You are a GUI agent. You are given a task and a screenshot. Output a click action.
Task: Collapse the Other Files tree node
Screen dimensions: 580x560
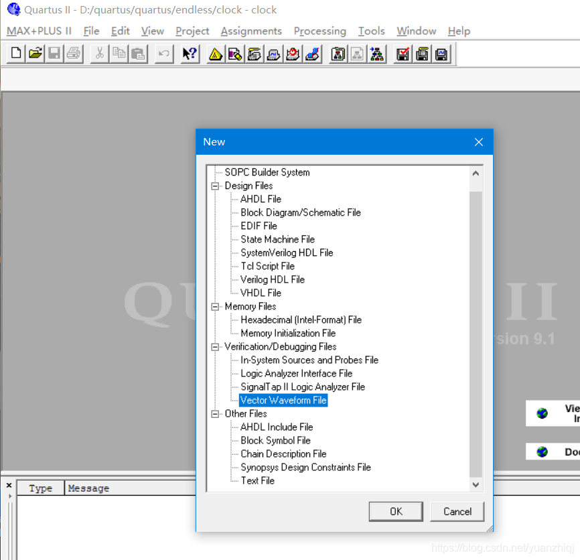tap(215, 414)
